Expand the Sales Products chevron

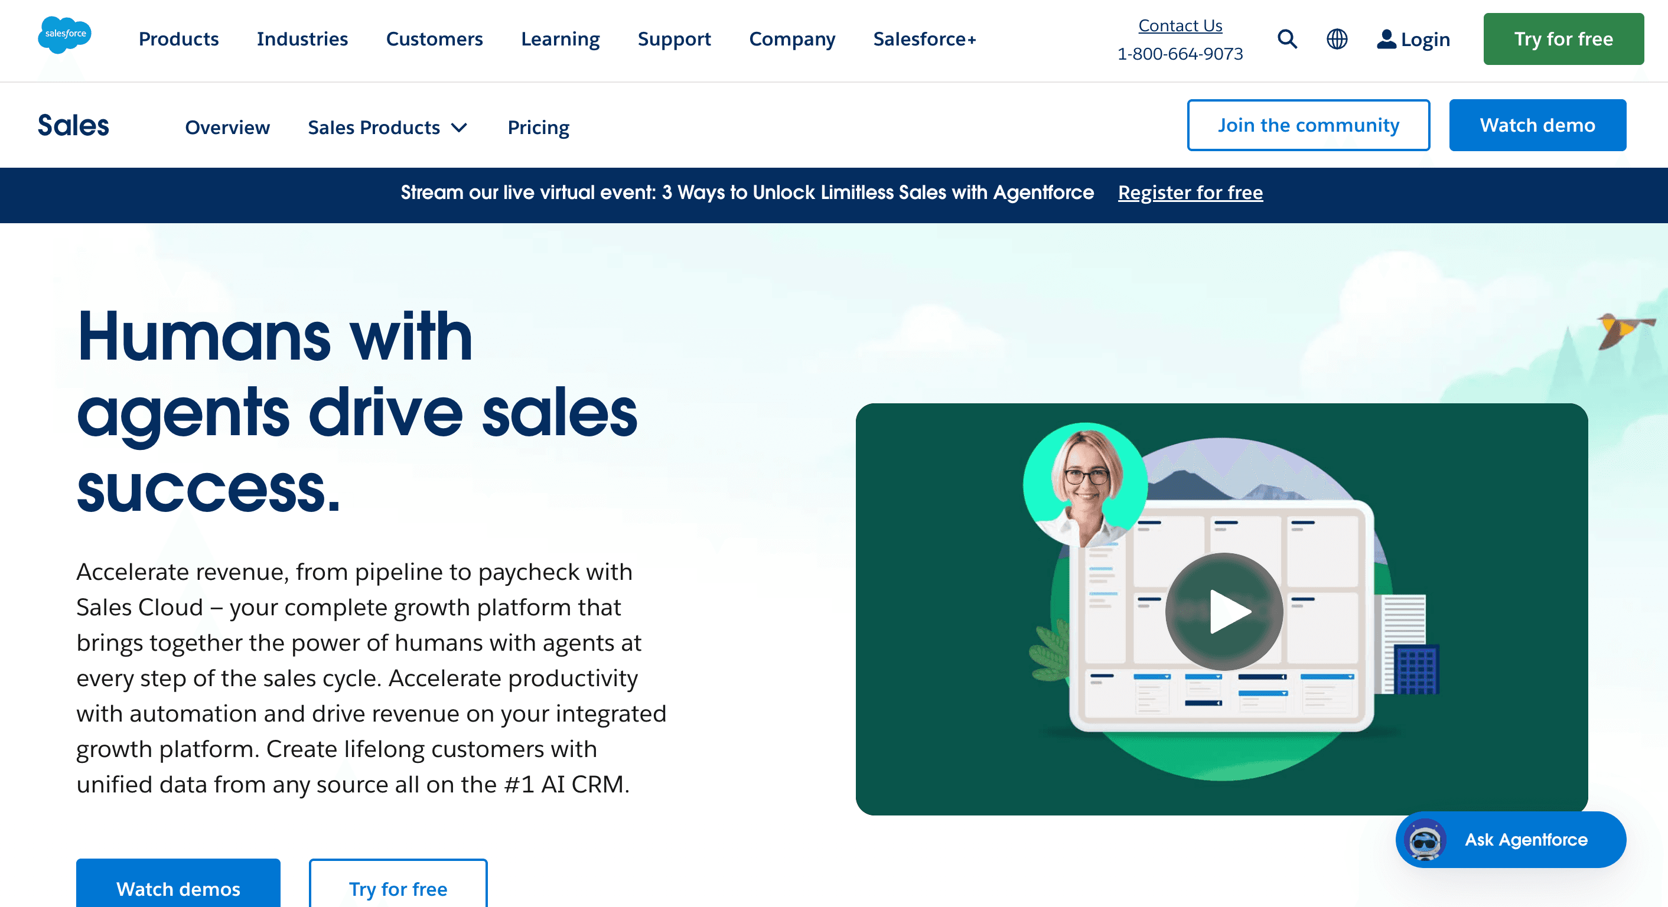tap(459, 128)
